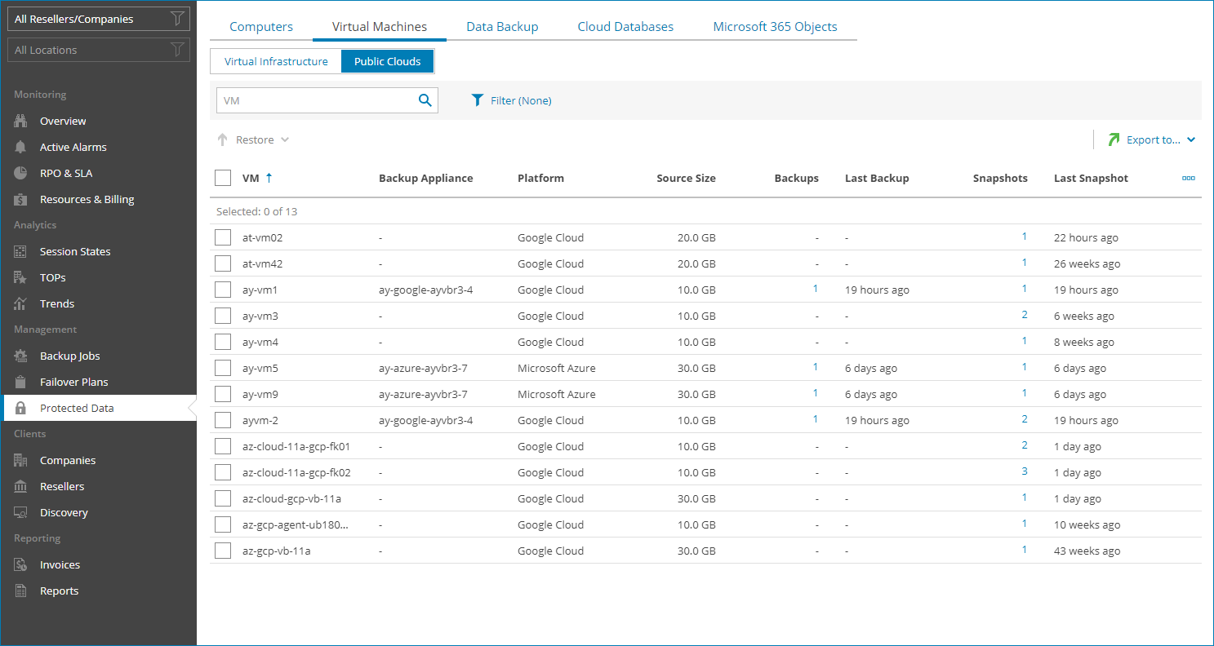Click the Protected Data lock icon
1214x646 pixels.
(21, 408)
